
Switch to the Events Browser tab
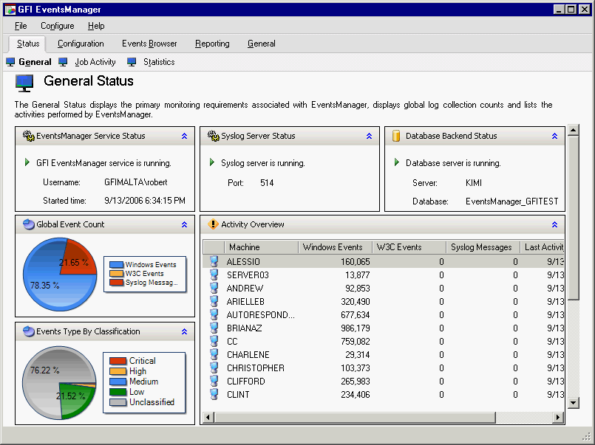149,44
